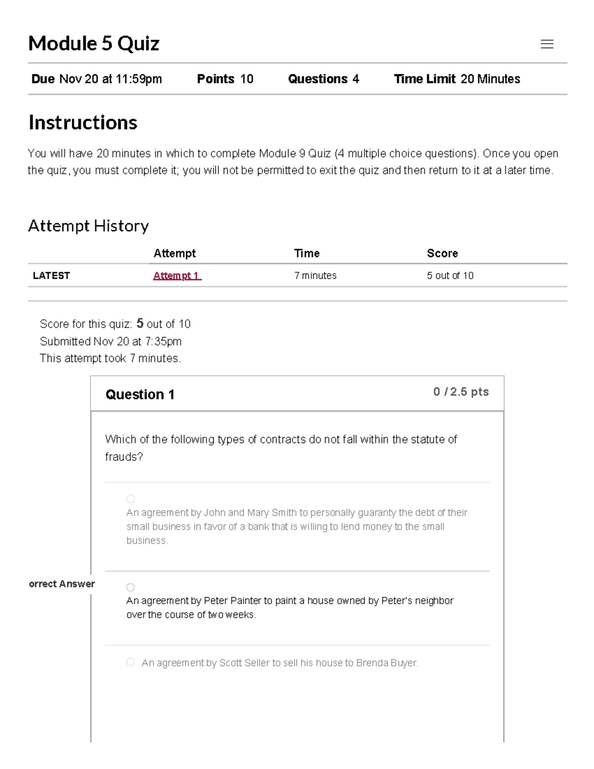Click the Time Limit 20 Minutes label

457,79
